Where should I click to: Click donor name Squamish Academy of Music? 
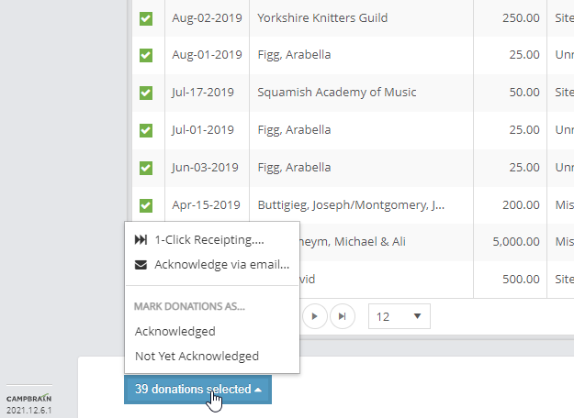[x=336, y=93]
